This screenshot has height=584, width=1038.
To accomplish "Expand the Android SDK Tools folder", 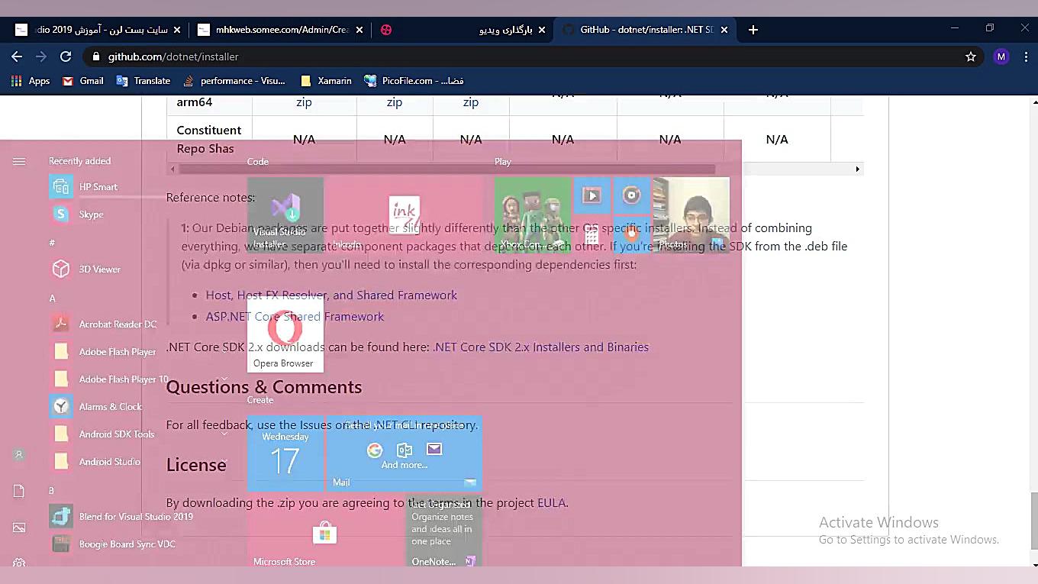I will tap(140, 434).
